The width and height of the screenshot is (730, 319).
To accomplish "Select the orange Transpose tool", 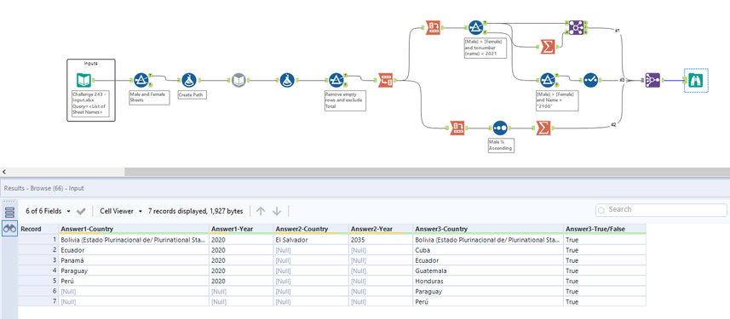I will coord(385,80).
